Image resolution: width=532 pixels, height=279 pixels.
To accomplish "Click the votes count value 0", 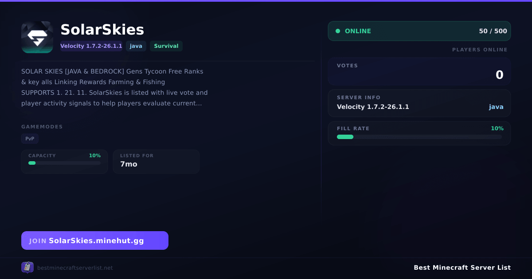I will click(x=500, y=75).
